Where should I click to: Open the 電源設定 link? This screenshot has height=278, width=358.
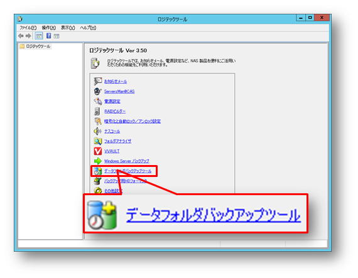click(x=112, y=101)
